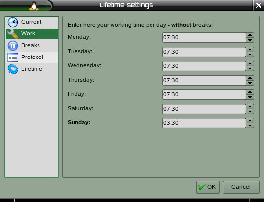Increase Saturday working time
This screenshot has width=264, height=202.
[x=250, y=106]
